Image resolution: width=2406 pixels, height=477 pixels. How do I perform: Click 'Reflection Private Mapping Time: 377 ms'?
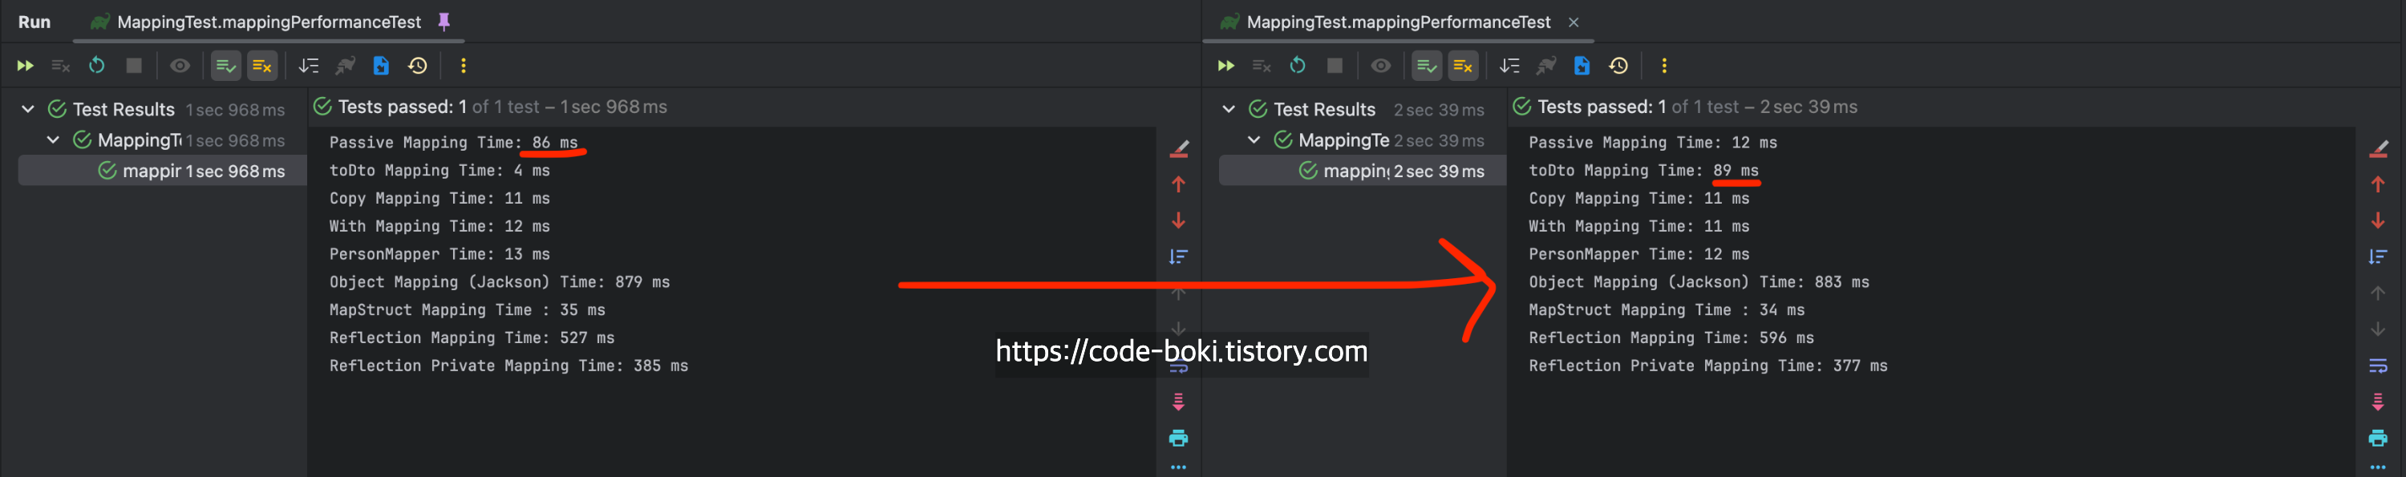pyautogui.click(x=1707, y=366)
